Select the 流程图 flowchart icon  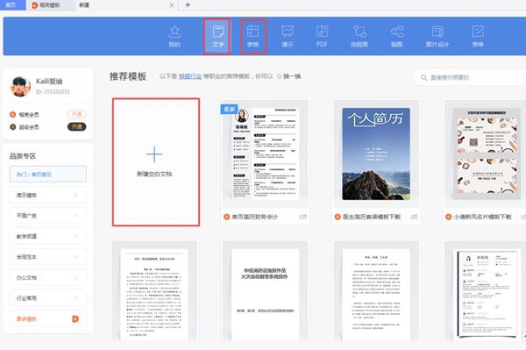click(x=359, y=36)
